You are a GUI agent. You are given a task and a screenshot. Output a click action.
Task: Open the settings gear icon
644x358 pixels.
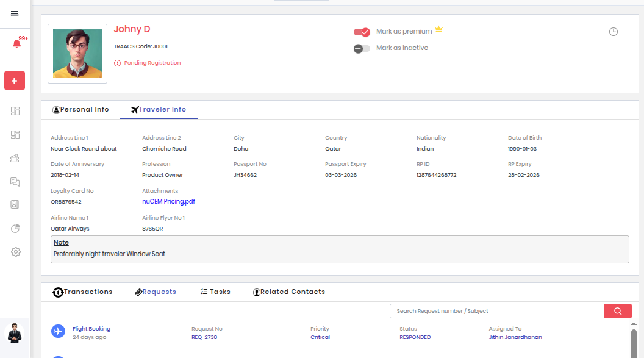coord(15,252)
